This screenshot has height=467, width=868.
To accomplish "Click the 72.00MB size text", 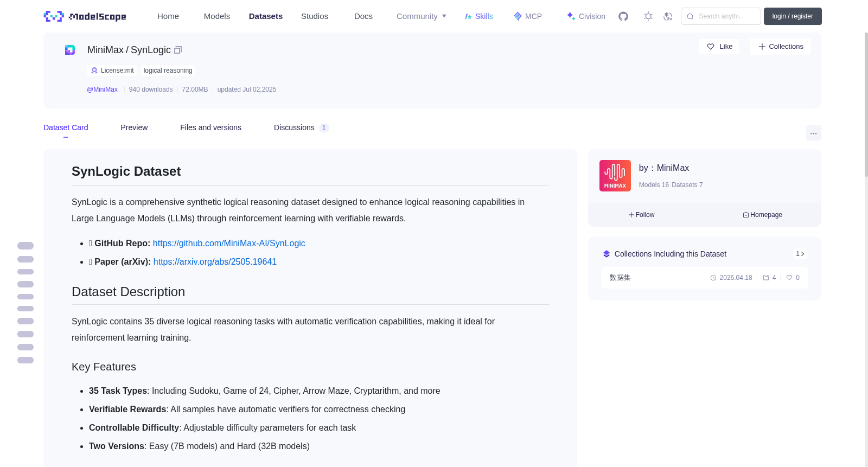I will (195, 89).
